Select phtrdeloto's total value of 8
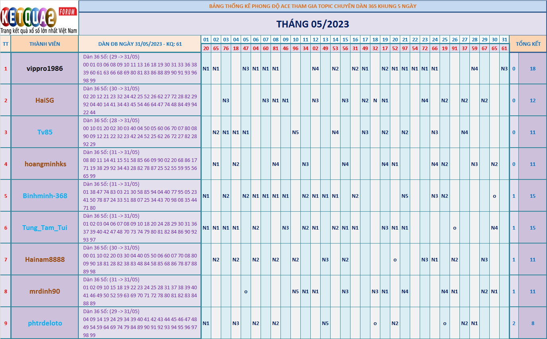 pos(533,323)
